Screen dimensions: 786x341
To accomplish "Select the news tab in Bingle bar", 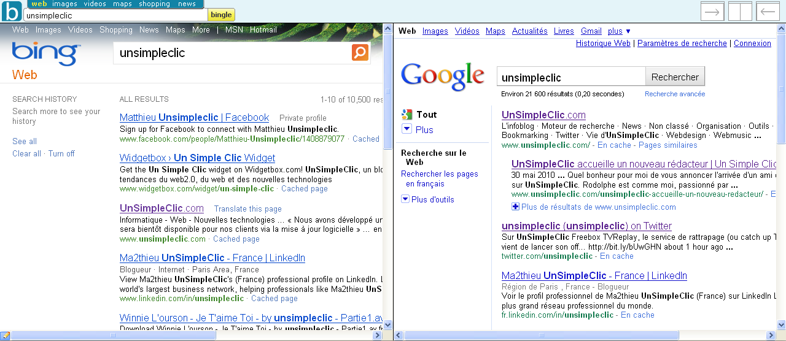I will click(x=187, y=4).
